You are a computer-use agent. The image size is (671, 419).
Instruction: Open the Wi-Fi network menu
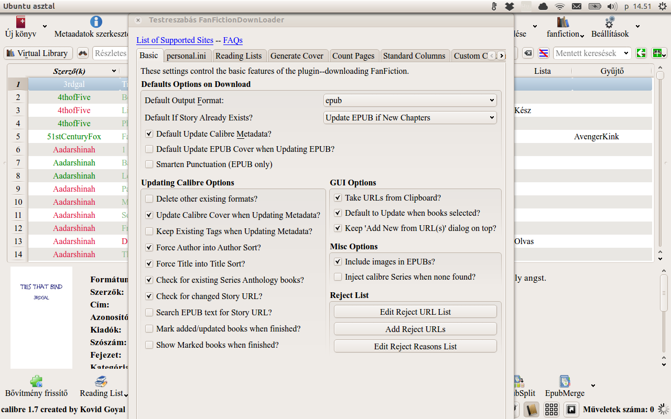(560, 6)
